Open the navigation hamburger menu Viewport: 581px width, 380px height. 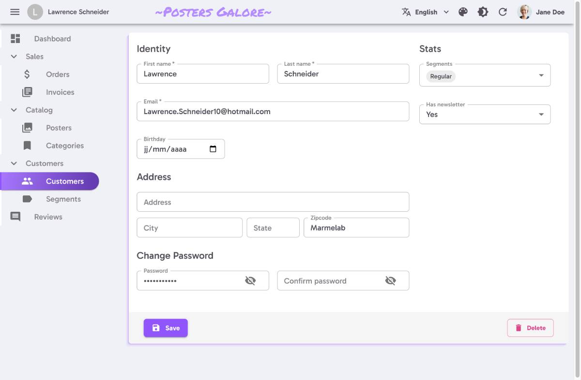pyautogui.click(x=15, y=12)
